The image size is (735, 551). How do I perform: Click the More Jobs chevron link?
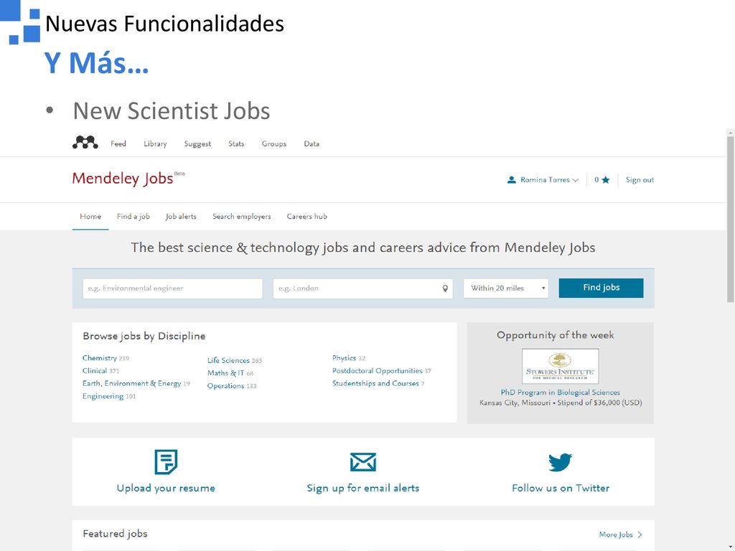[621, 534]
